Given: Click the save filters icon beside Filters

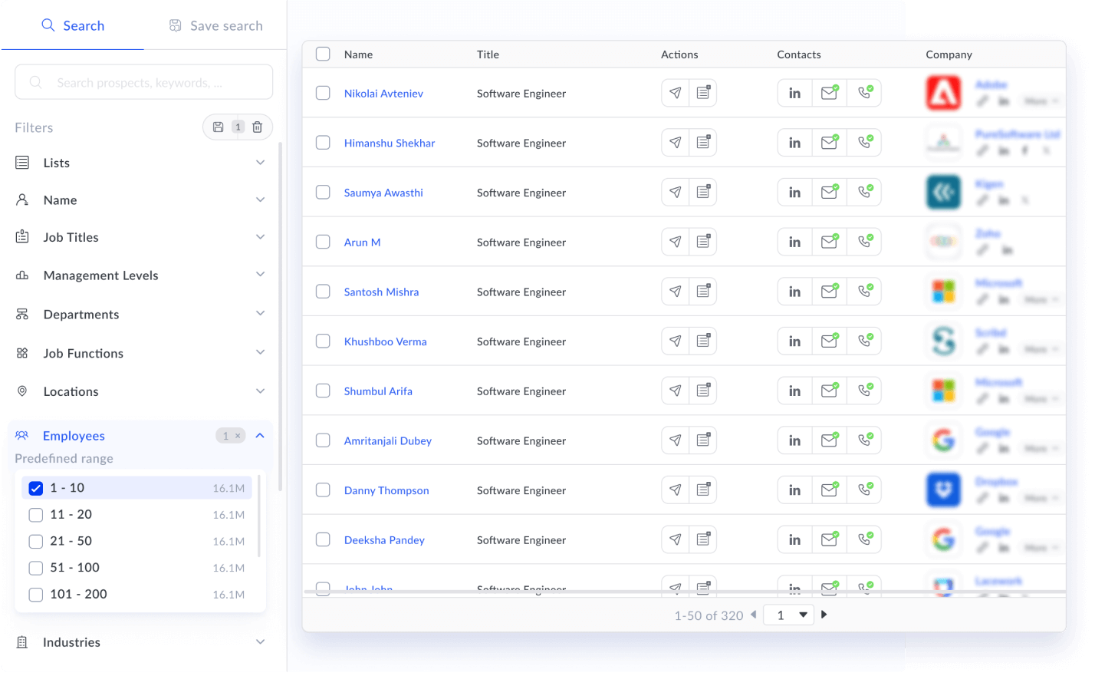Looking at the screenshot, I should 219,127.
